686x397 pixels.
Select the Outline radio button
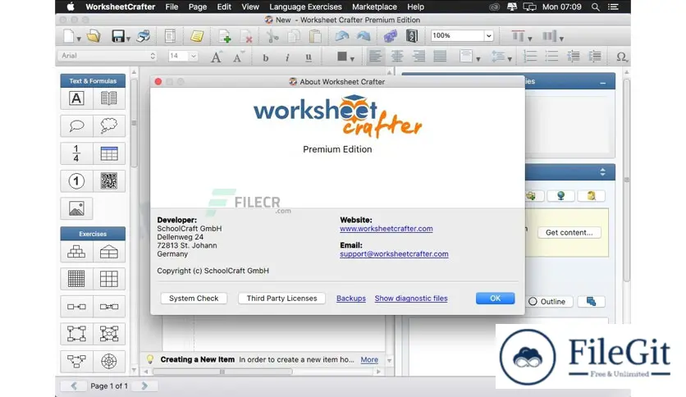point(533,302)
